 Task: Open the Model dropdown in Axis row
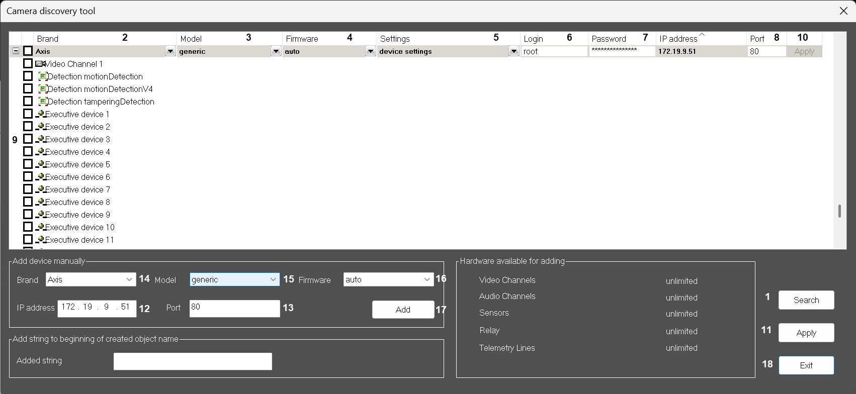click(276, 51)
